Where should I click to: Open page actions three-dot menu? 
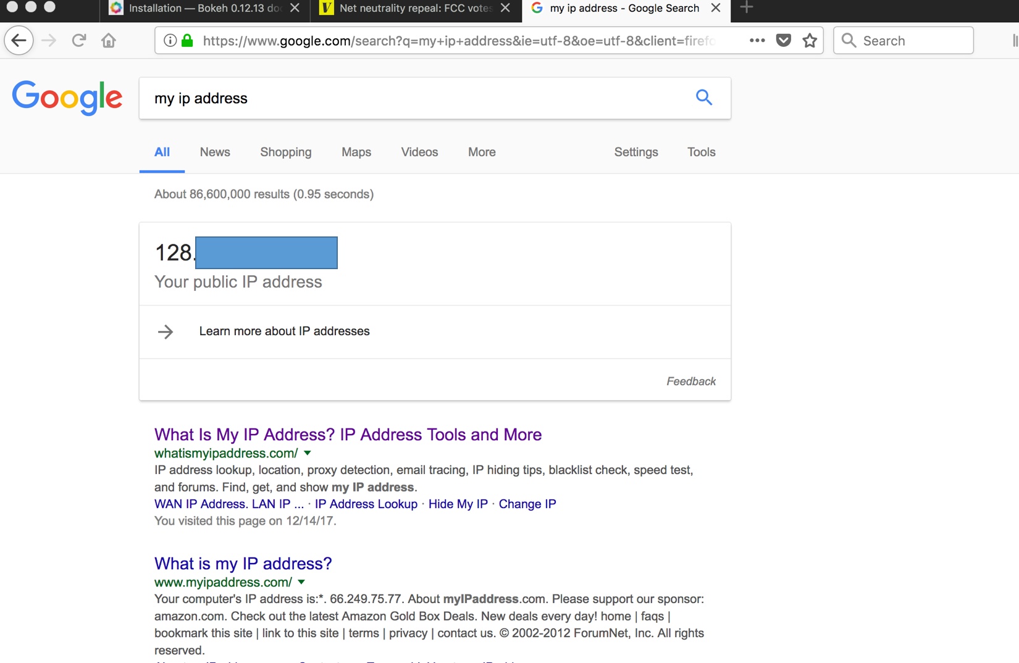click(x=757, y=41)
